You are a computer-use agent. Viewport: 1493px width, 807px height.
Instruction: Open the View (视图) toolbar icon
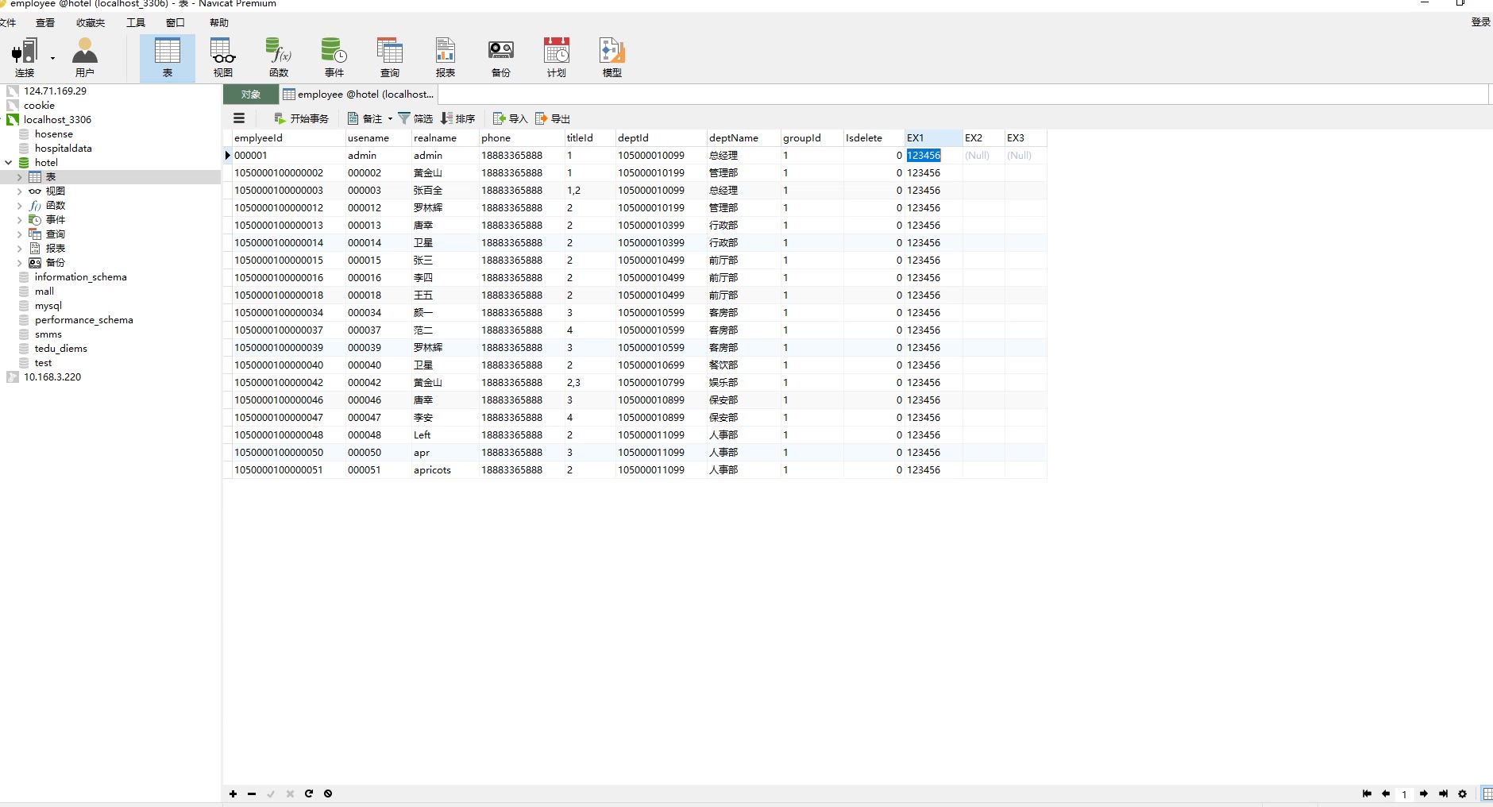(222, 52)
